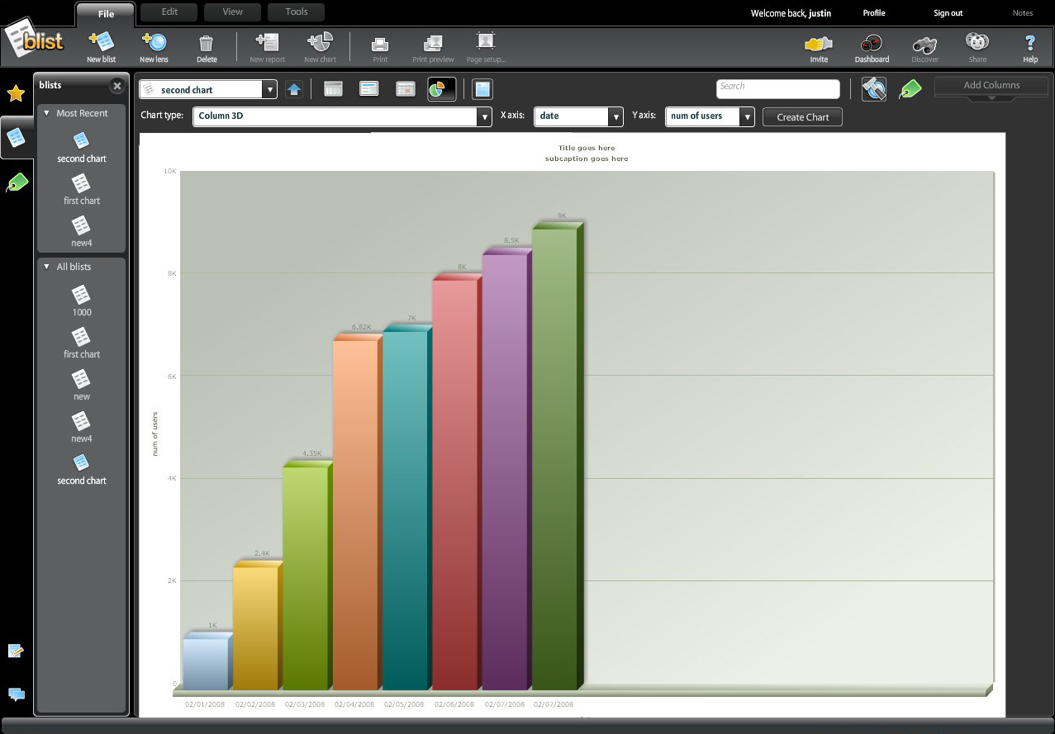Select the View tab
The width and height of the screenshot is (1055, 734).
click(233, 12)
